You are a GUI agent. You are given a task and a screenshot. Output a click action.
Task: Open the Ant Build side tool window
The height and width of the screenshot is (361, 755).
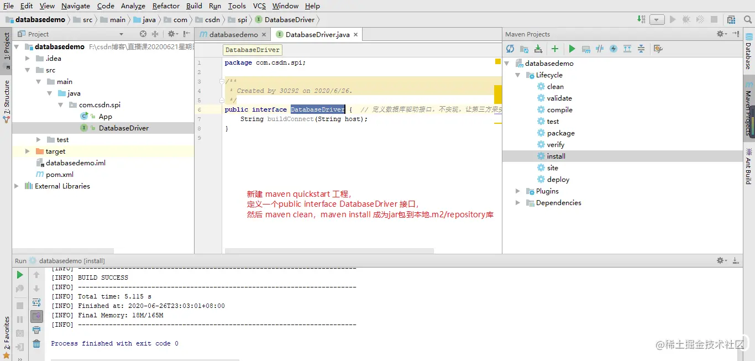coord(748,165)
